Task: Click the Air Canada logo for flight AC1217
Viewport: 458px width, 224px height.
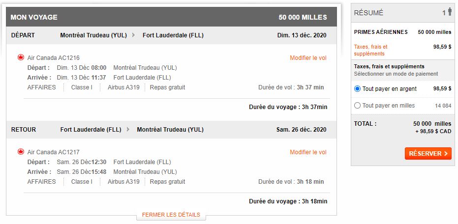Action: coord(21,152)
